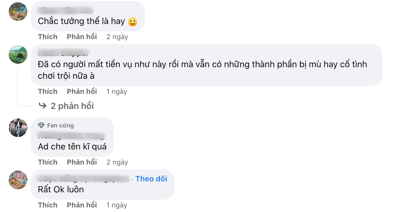This screenshot has height=212, width=406.
Task: Click 'Theo dõi' to follow the commenter
Action: (x=151, y=179)
